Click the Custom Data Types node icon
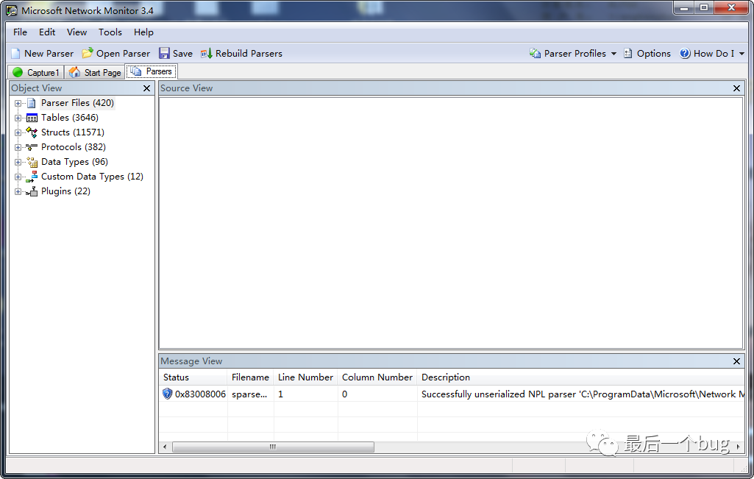This screenshot has height=479, width=754. pos(32,177)
